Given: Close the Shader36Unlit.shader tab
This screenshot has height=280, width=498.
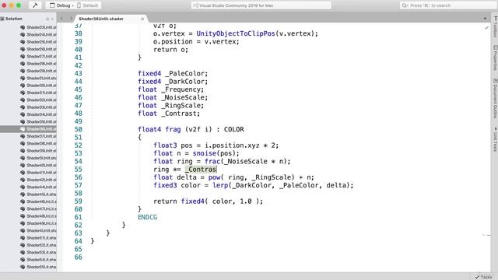Looking at the screenshot, I should pyautogui.click(x=142, y=19).
